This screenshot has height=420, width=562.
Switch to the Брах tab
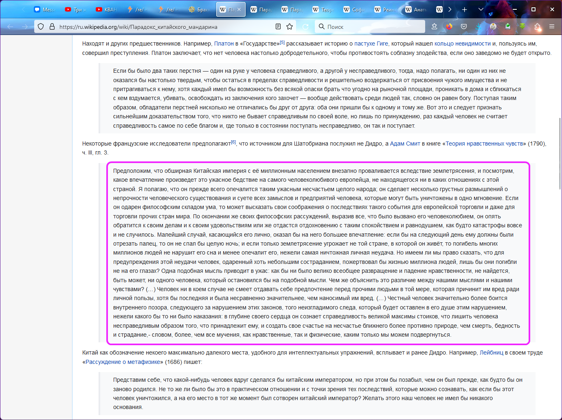[x=200, y=9]
